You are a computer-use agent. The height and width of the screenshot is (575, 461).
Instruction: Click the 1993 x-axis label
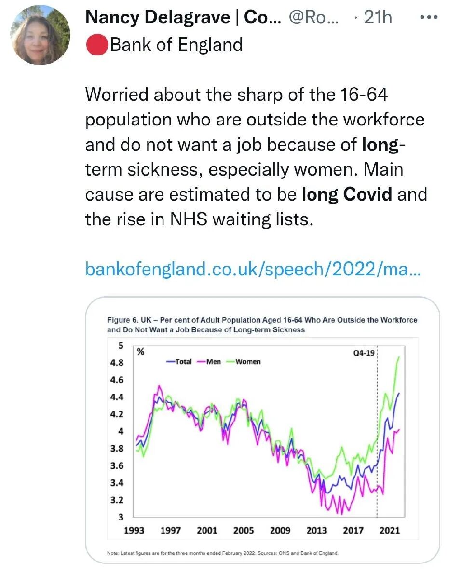tap(134, 530)
